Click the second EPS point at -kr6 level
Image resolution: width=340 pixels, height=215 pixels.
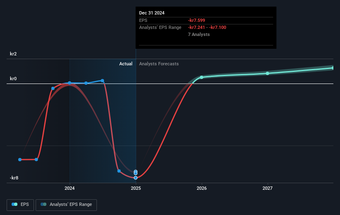36,160
